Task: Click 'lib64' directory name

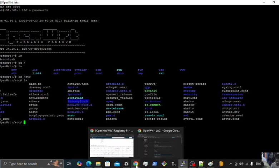Action: [x=36, y=73]
